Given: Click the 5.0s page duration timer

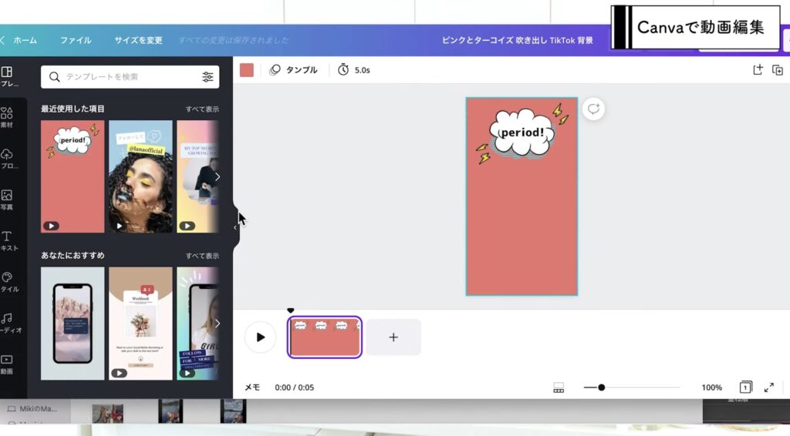Looking at the screenshot, I should click(354, 70).
